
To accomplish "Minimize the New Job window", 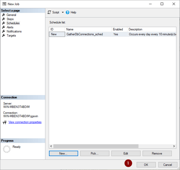I will click(150, 4).
